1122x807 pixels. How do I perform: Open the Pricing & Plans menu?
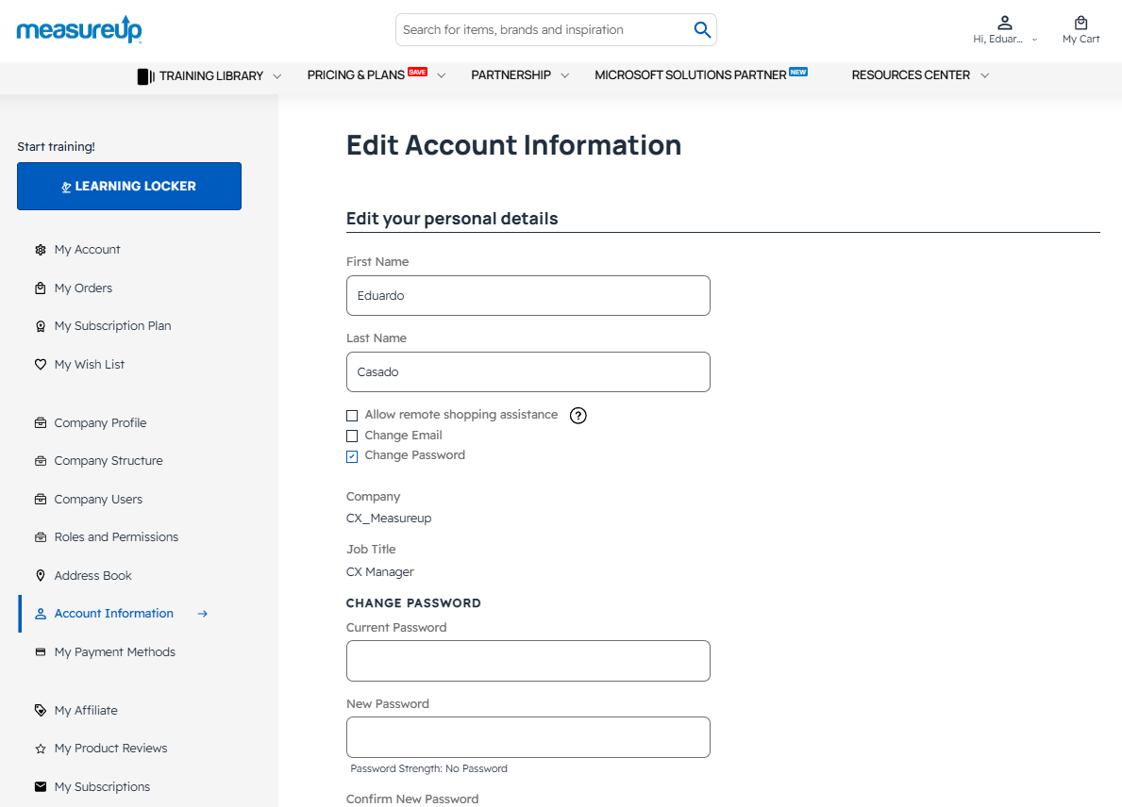(356, 75)
